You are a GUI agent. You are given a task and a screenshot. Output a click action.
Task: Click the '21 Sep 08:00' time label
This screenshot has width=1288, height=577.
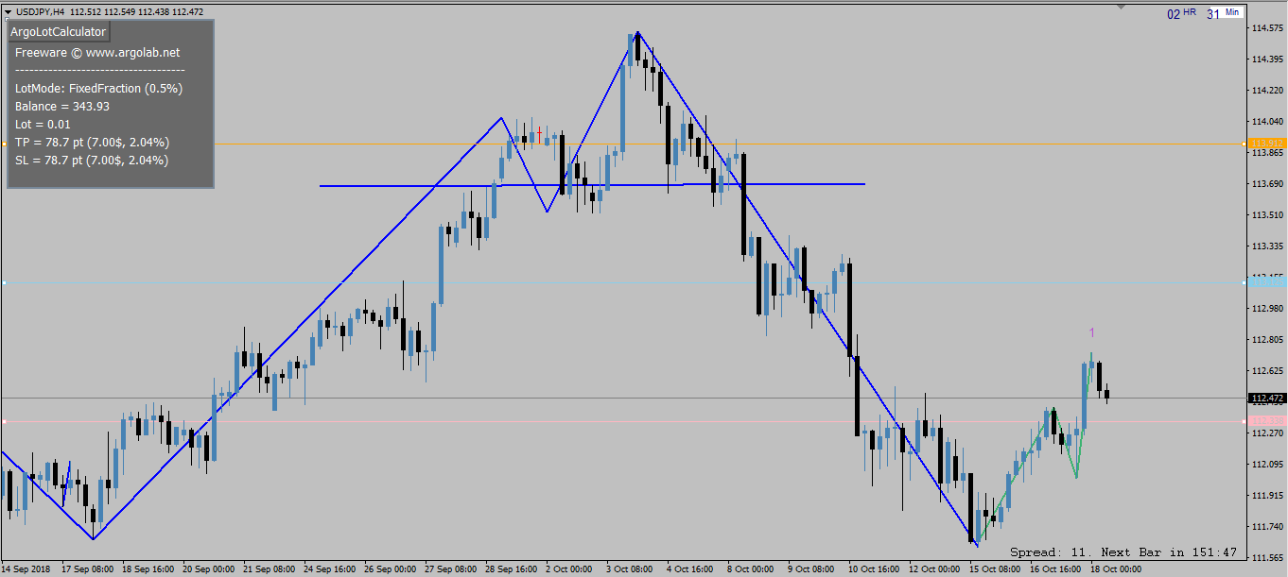coord(270,570)
